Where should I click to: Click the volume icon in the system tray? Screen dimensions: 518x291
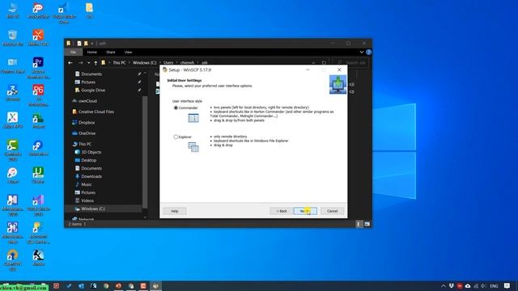[x=484, y=285]
